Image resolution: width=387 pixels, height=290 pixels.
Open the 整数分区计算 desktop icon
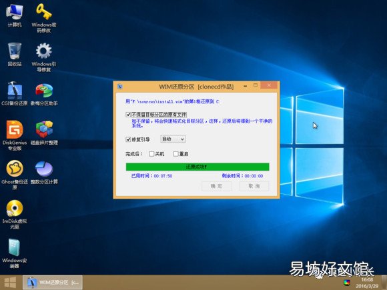tap(44, 173)
